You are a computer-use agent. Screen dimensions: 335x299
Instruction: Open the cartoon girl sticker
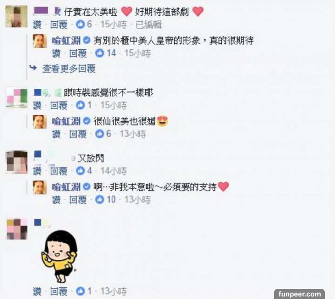point(59,256)
